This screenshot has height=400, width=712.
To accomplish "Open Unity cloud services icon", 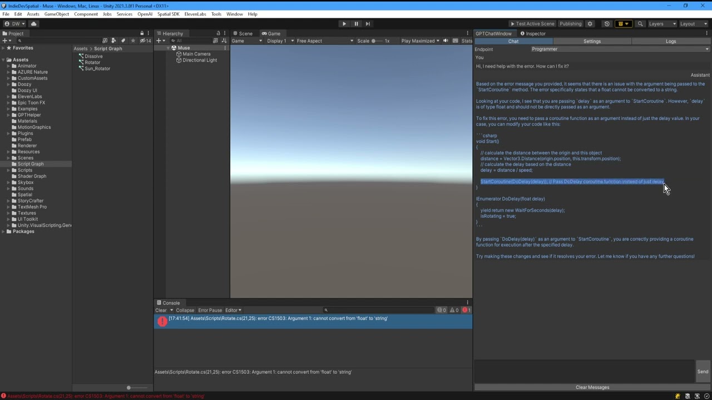I will tap(33, 24).
